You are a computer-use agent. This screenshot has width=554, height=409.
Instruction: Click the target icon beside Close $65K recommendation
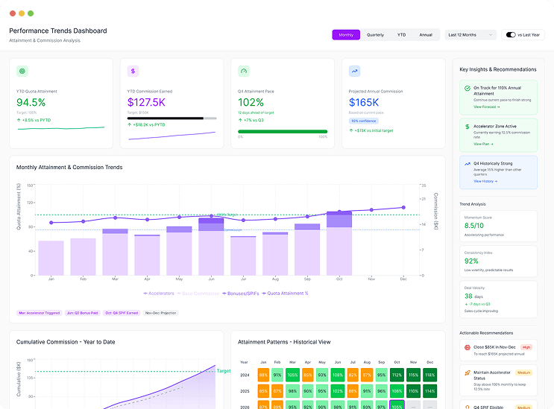[x=467, y=346]
